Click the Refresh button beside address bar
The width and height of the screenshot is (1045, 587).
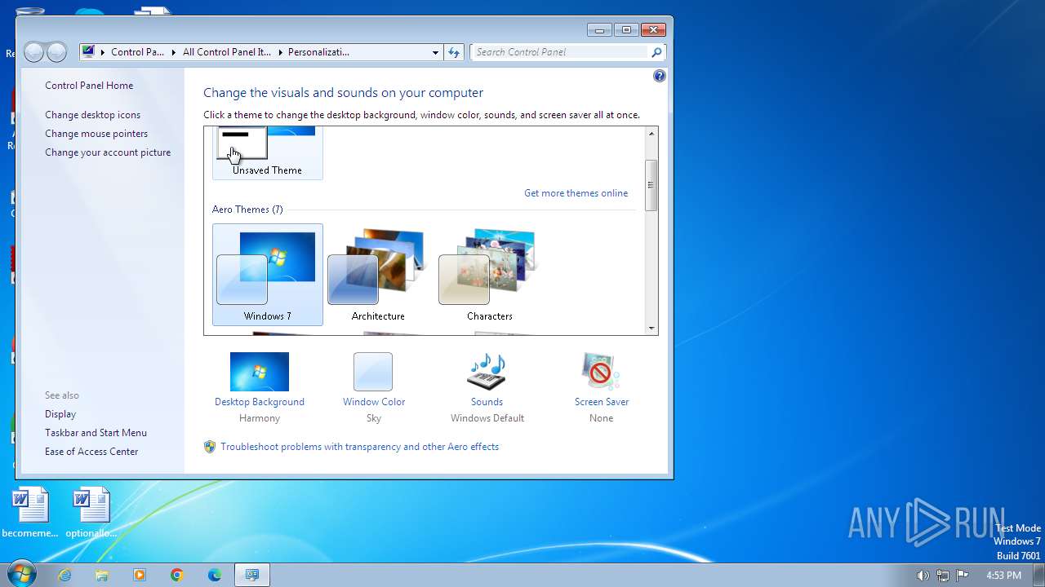click(455, 52)
